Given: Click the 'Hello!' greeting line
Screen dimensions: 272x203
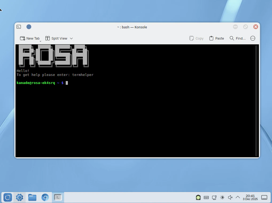Looking at the screenshot, I should point(23,71).
